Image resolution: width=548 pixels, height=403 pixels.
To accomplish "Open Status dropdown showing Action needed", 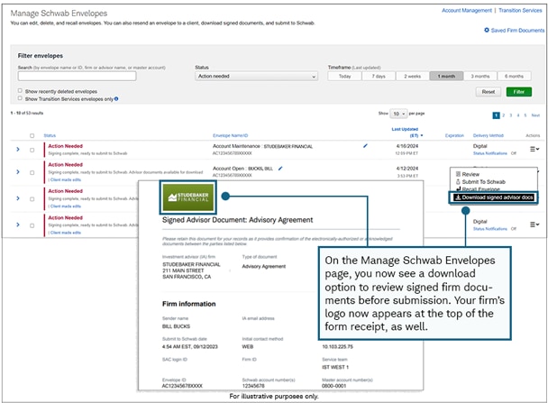I will 256,77.
